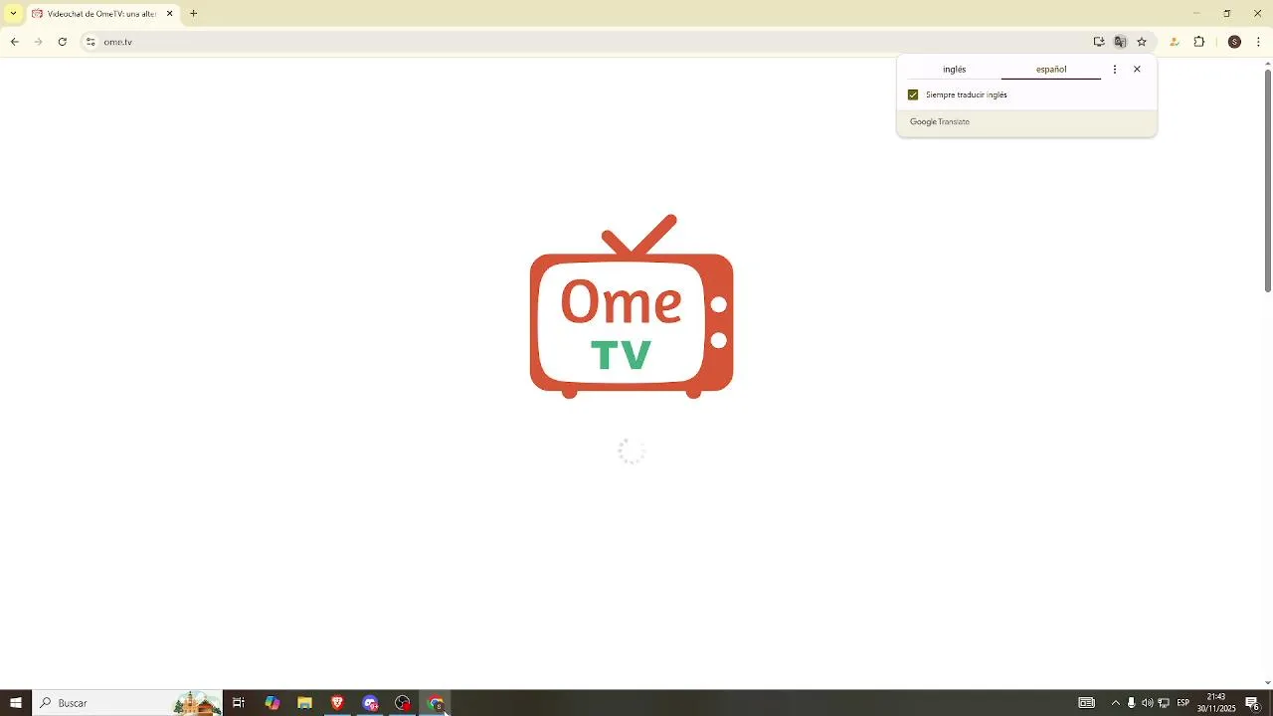
Task: Close the Google Translate popup
Action: (x=1138, y=70)
